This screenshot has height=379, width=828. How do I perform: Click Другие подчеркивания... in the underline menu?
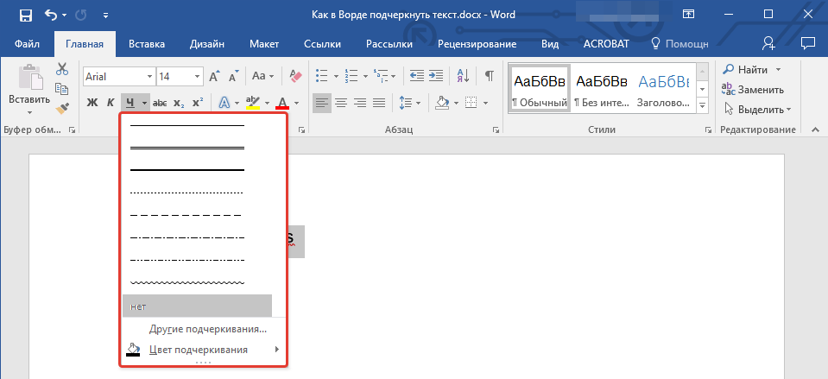[x=208, y=329]
